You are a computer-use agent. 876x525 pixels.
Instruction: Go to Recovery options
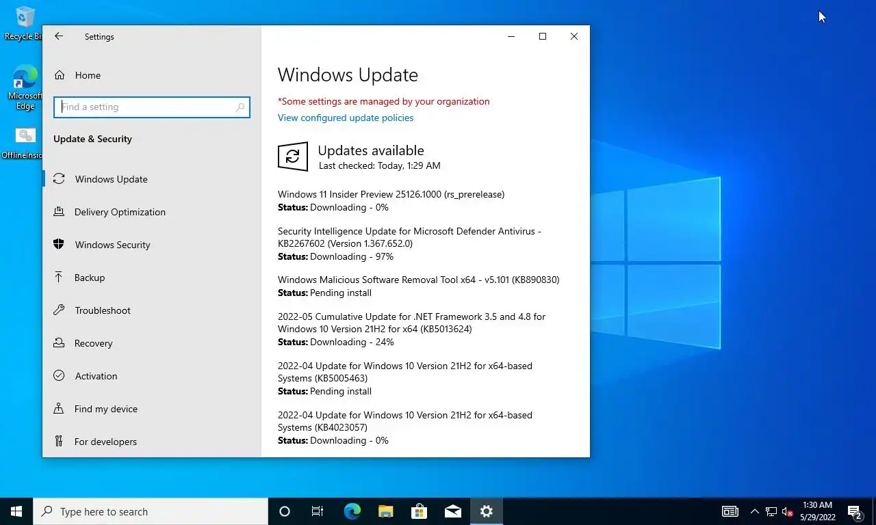151,343
